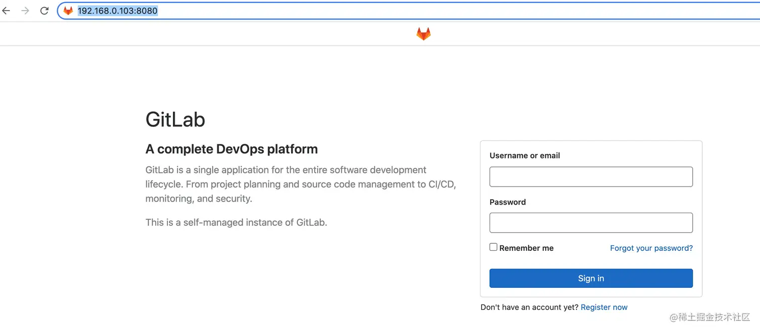
Task: Focus the Username or email field
Action: tap(591, 177)
